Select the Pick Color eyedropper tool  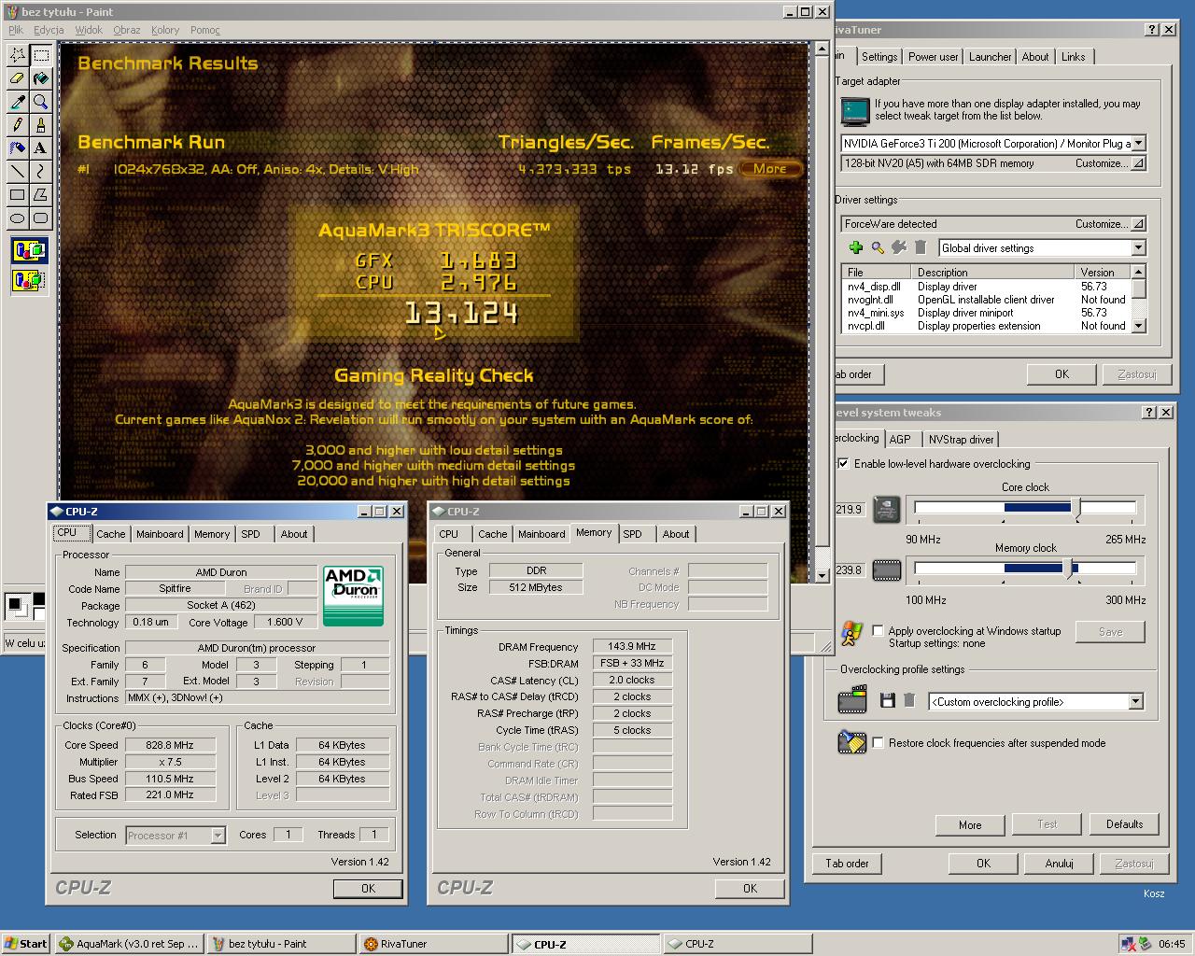pos(17,102)
